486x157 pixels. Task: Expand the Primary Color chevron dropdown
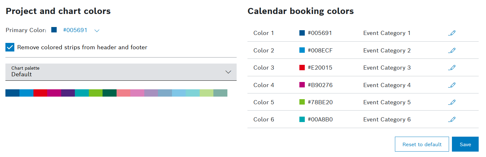[x=97, y=31]
